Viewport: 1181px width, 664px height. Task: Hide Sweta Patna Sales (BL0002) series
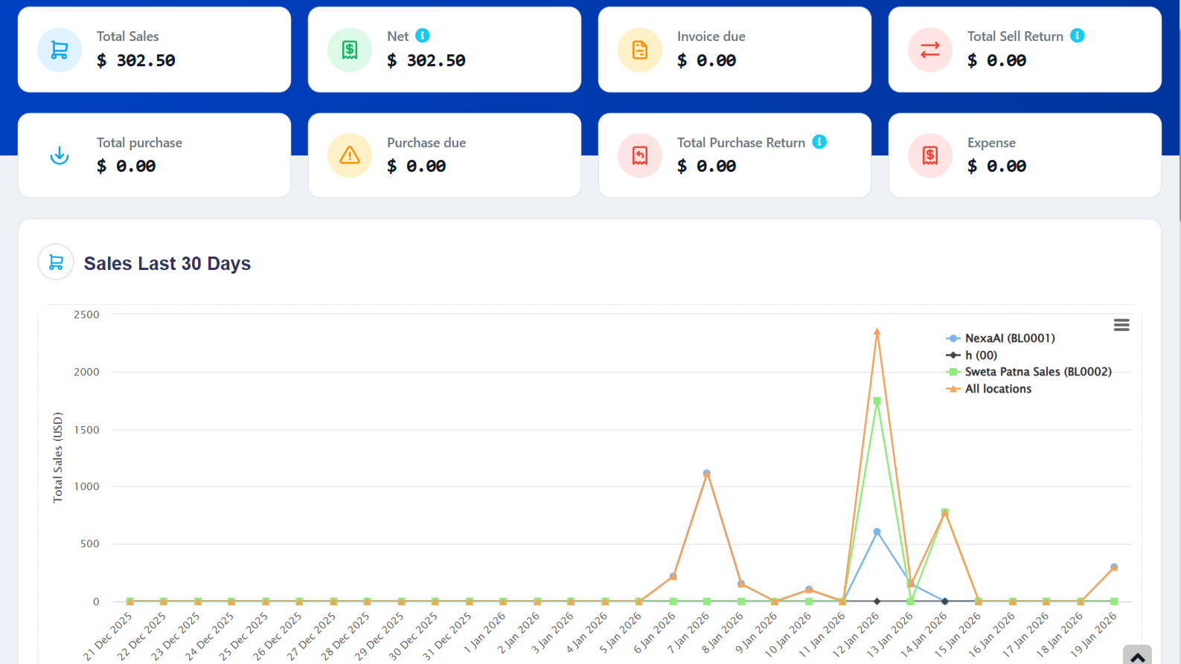(x=1037, y=372)
